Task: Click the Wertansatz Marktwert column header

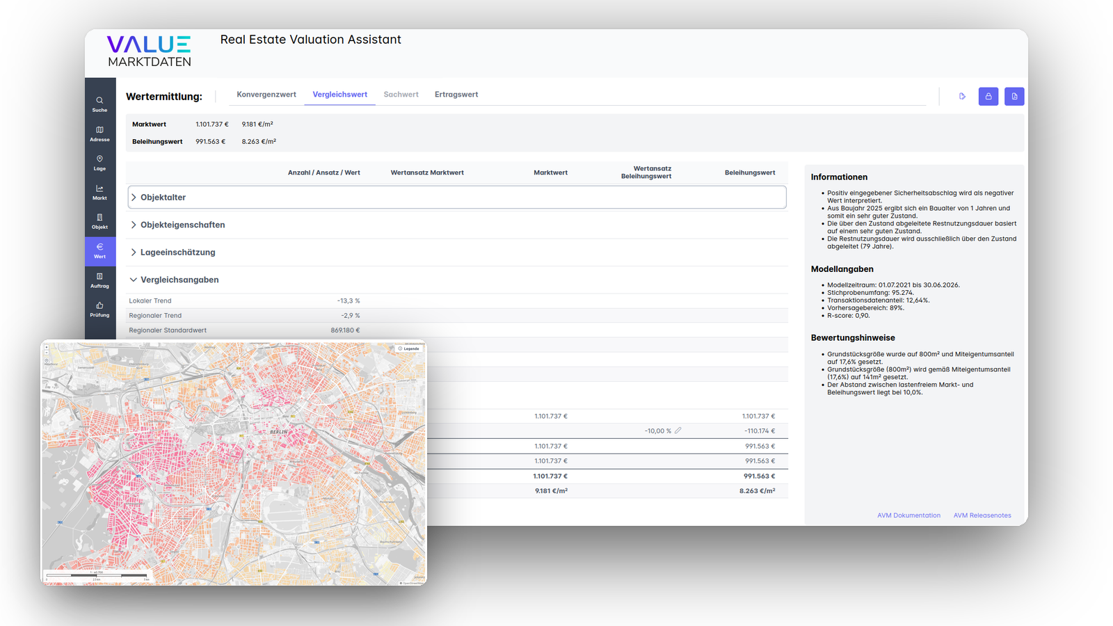Action: 427,172
